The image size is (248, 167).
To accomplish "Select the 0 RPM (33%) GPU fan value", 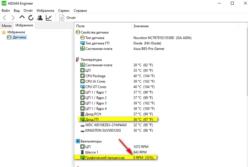I will pyautogui.click(x=143, y=158).
